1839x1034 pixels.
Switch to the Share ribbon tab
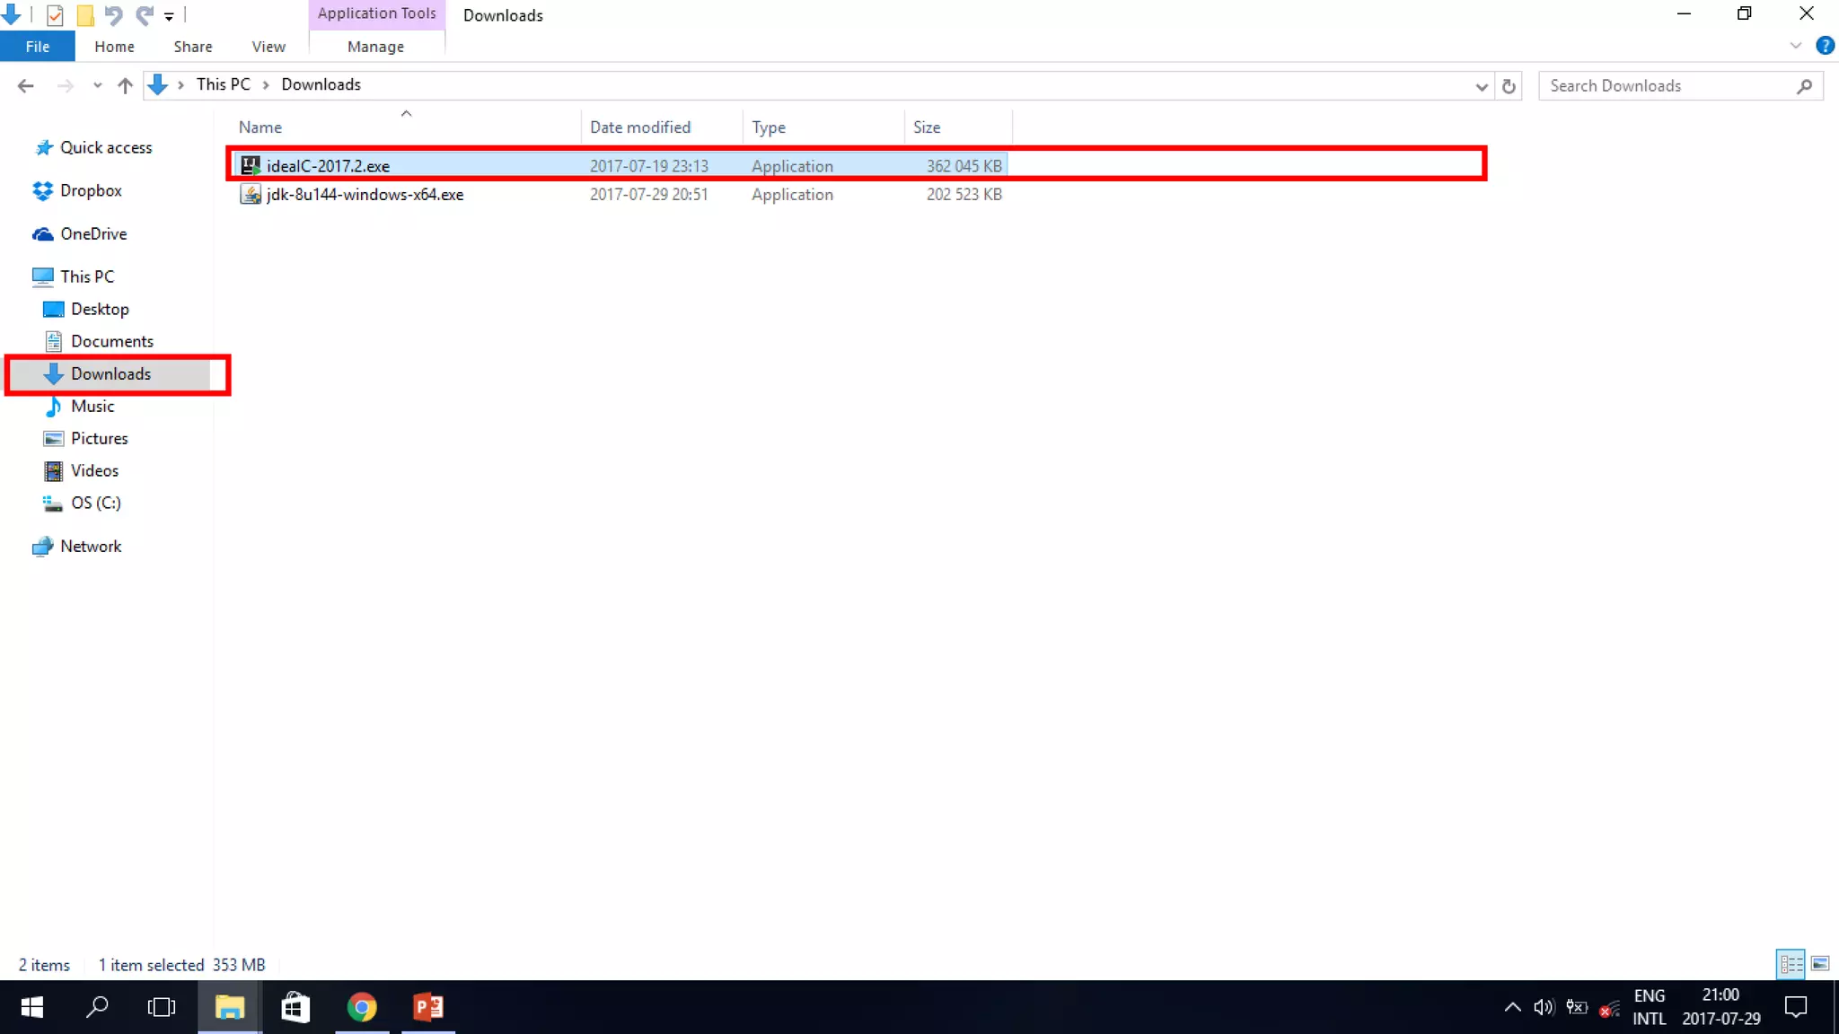point(193,47)
